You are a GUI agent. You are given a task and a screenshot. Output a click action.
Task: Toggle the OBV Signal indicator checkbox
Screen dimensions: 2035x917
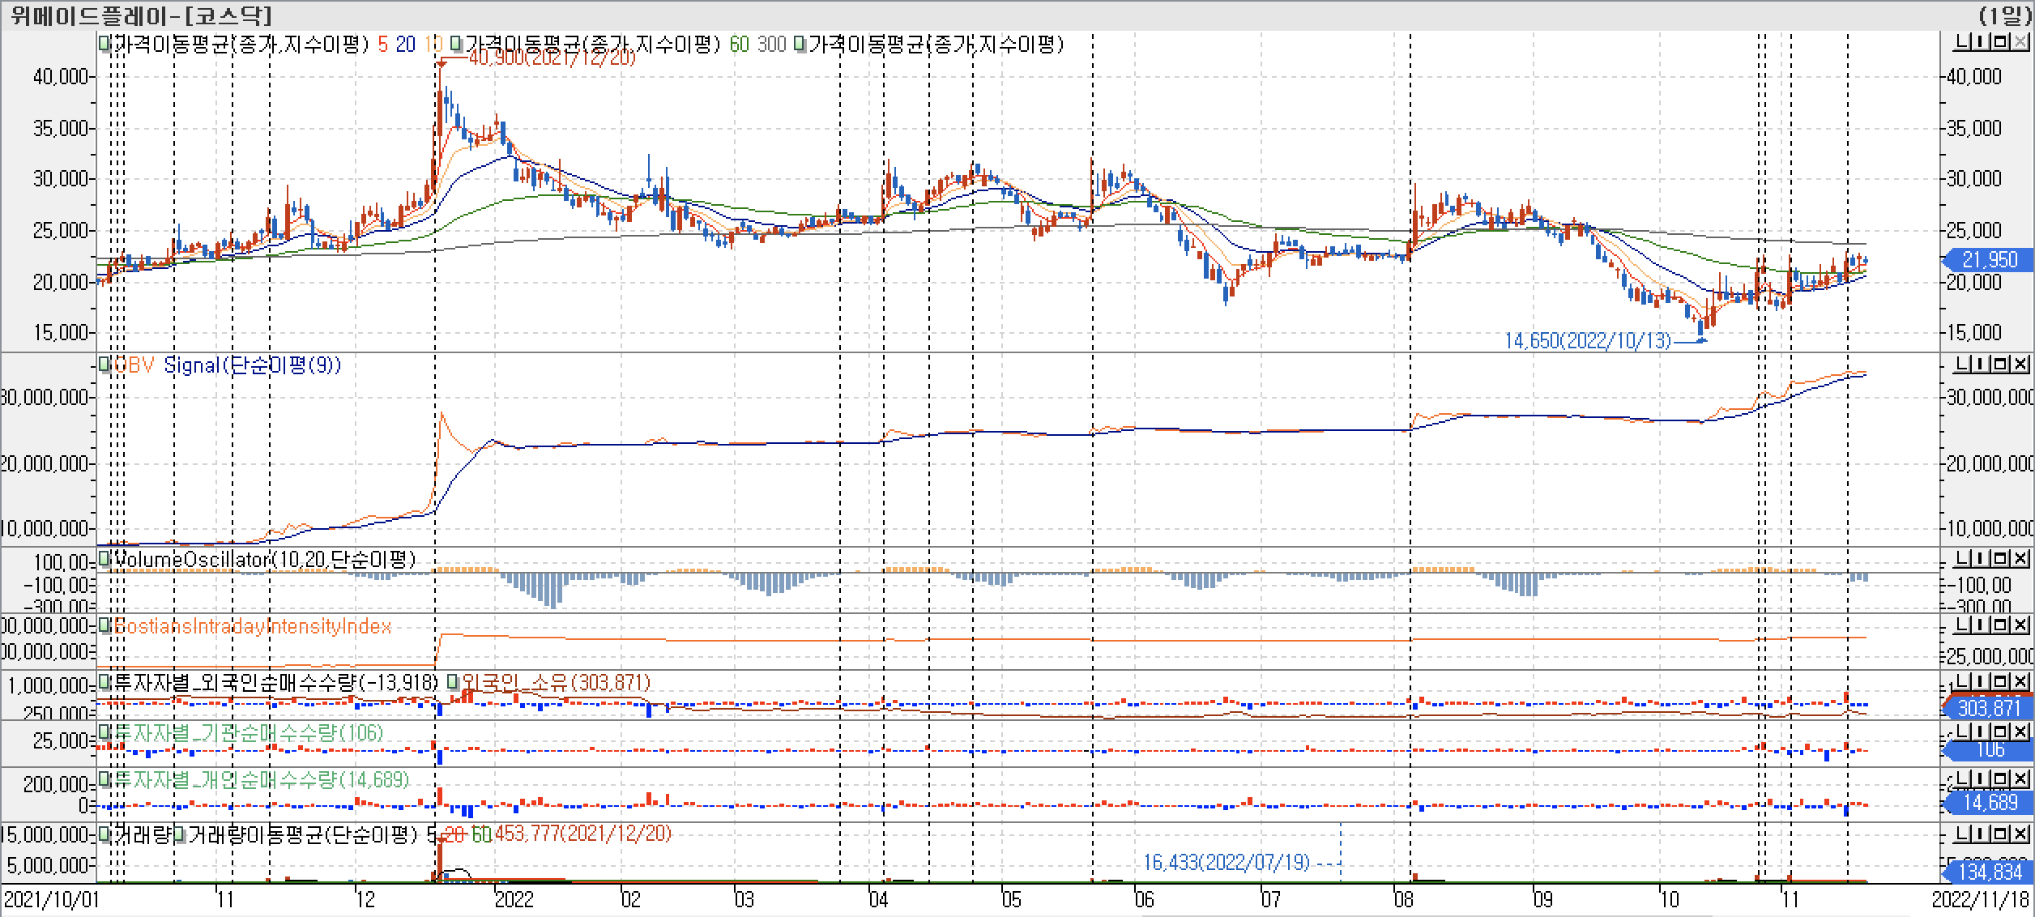(104, 365)
